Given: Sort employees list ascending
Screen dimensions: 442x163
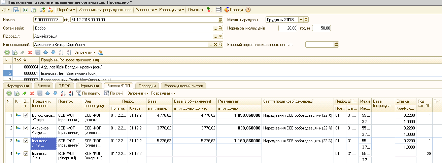Looking at the screenshot, I should (61, 52).
